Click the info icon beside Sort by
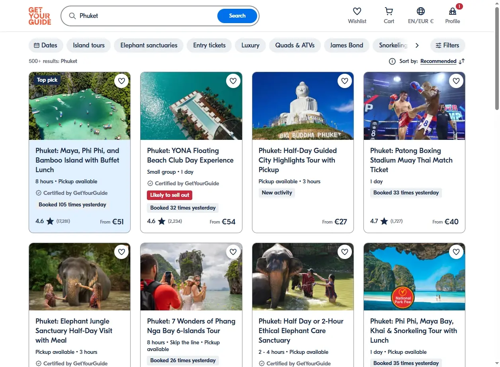Viewport: 500px width, 367px height. point(392,61)
